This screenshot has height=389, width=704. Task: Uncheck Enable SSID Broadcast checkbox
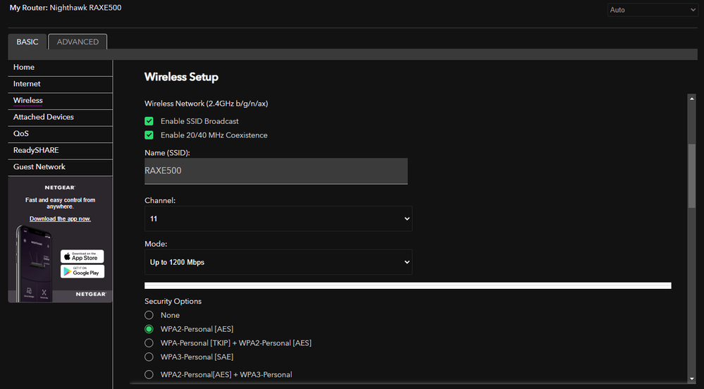click(149, 121)
